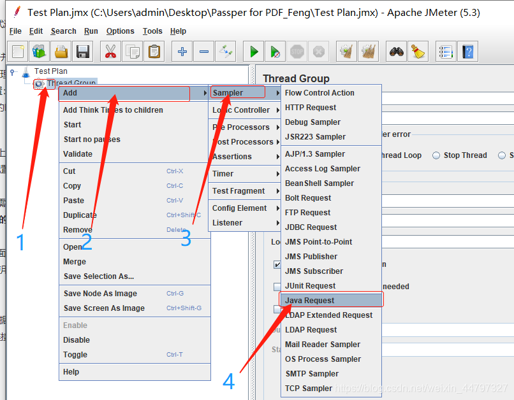Open the Search menu
The height and width of the screenshot is (400, 514).
63,31
